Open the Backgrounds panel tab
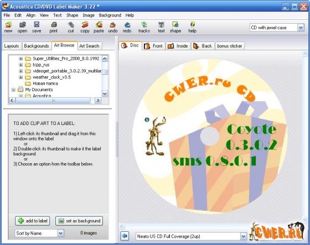The image size is (310, 245). [37, 46]
